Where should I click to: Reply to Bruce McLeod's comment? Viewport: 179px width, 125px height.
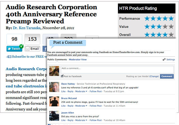click(x=71, y=106)
